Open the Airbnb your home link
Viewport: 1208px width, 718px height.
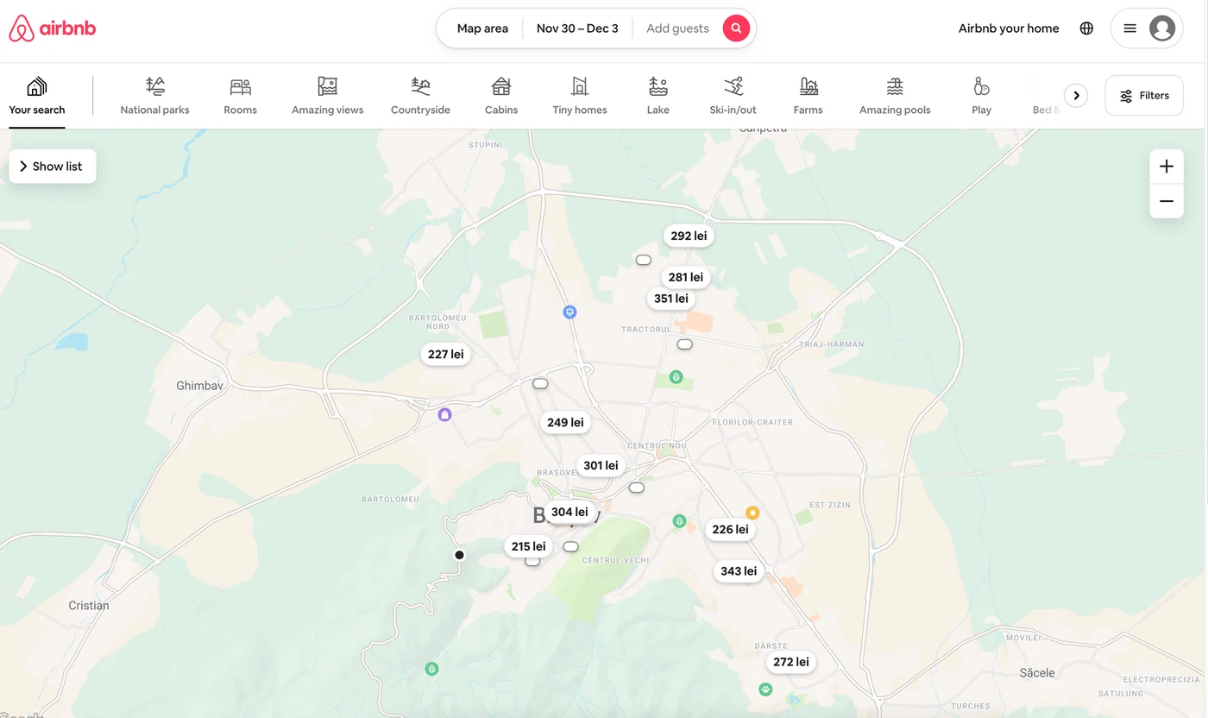1009,28
